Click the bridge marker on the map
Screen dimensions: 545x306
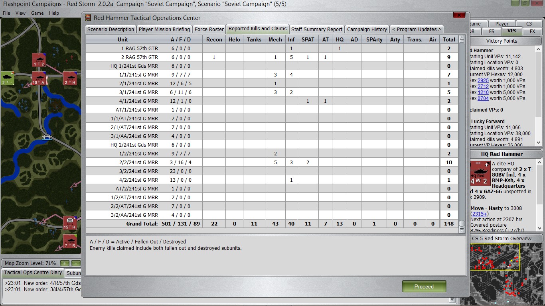point(47,137)
